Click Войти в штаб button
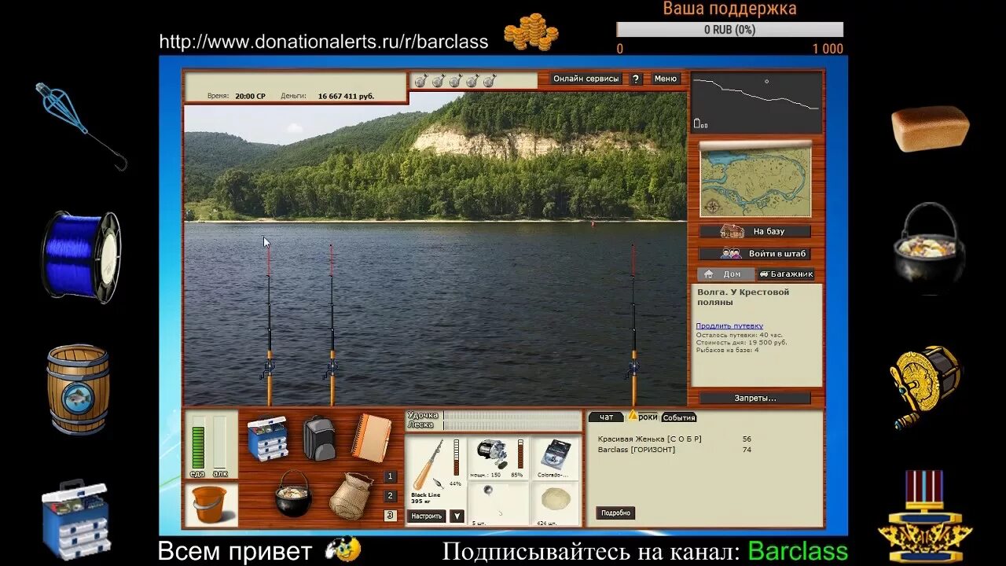Image resolution: width=1006 pixels, height=566 pixels. (754, 254)
